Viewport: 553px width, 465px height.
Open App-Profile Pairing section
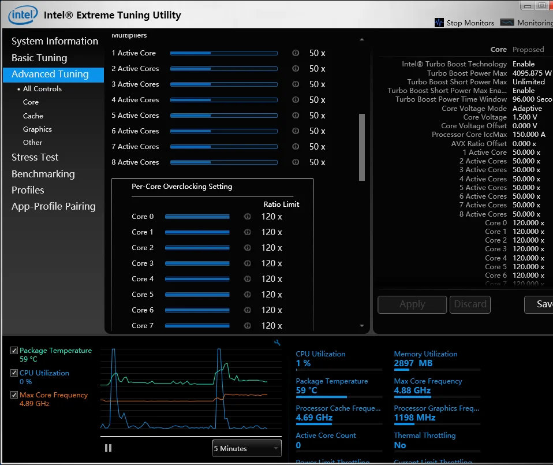point(54,206)
